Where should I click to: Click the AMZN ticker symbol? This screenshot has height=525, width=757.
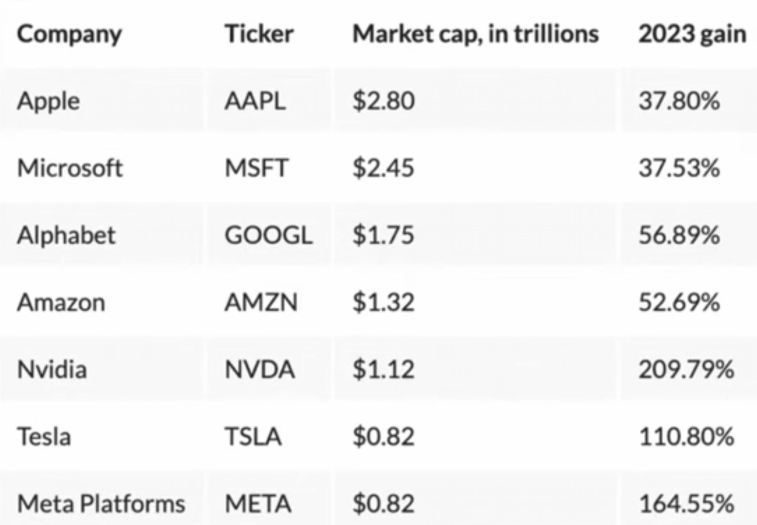tap(261, 302)
